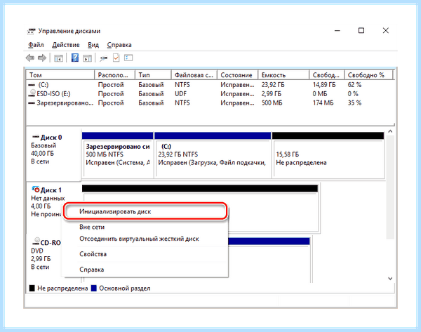Viewport: 421px width, 332px height.
Task: Sort by the Том column header
Action: [x=60, y=75]
